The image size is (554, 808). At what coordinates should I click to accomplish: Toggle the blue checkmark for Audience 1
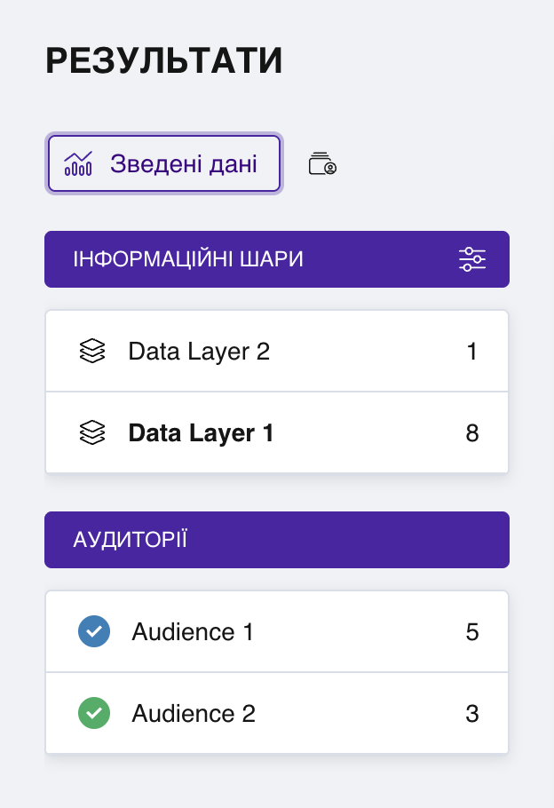coord(94,631)
